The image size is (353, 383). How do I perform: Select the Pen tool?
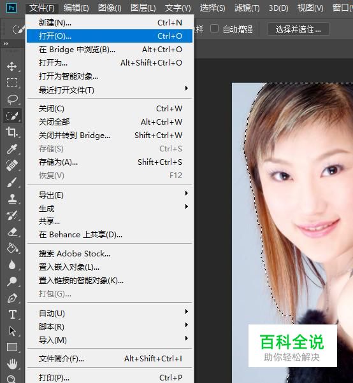11,298
